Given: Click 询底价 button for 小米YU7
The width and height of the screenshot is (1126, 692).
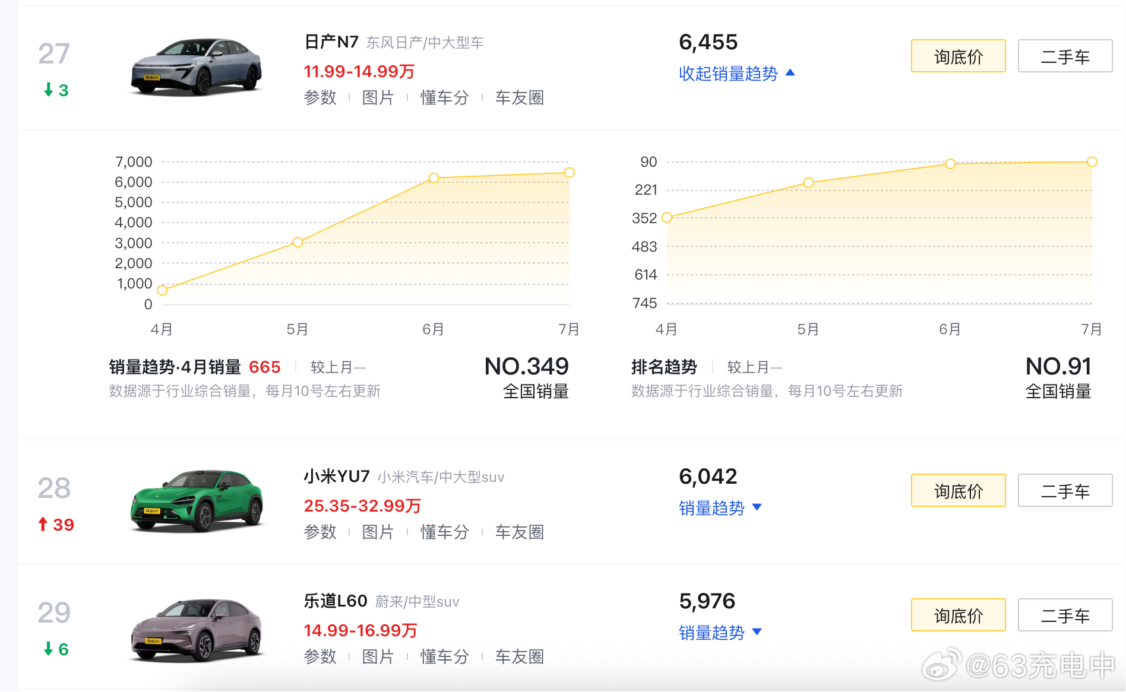Looking at the screenshot, I should click(958, 491).
